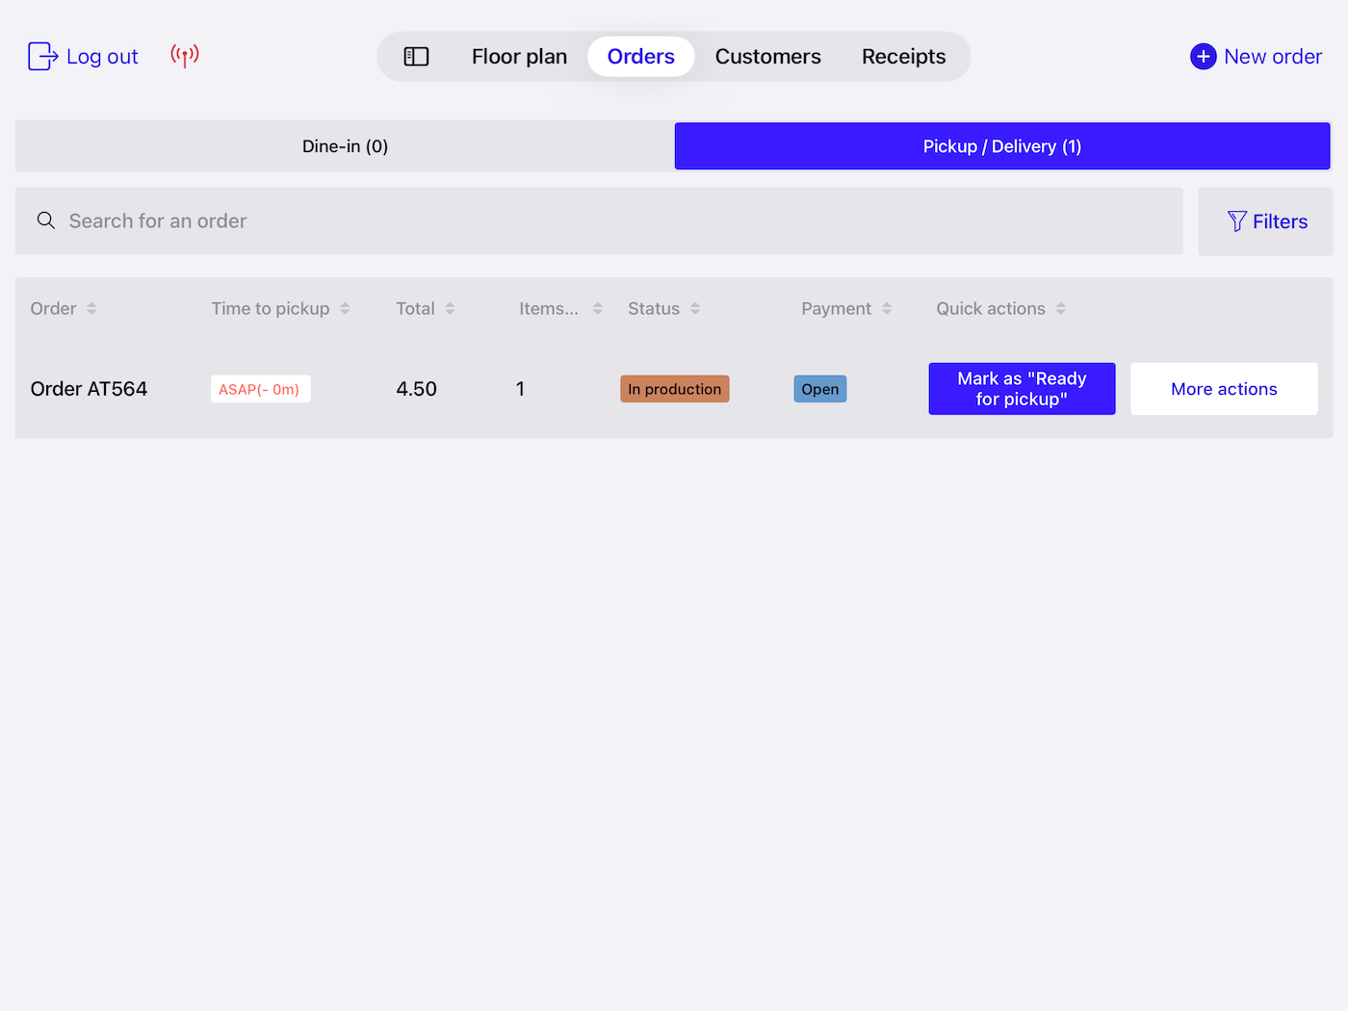Sort by Status column arrows

click(x=695, y=308)
